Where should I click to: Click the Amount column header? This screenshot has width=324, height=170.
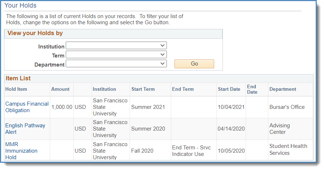pyautogui.click(x=60, y=89)
